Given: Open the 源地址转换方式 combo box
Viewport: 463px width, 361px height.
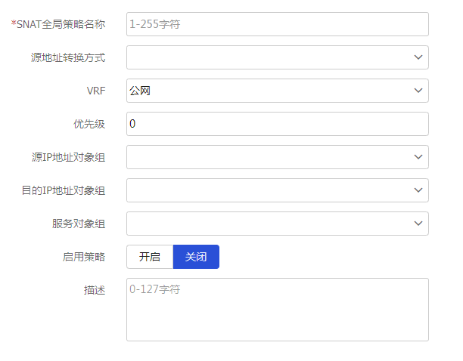Looking at the screenshot, I should tap(278, 57).
